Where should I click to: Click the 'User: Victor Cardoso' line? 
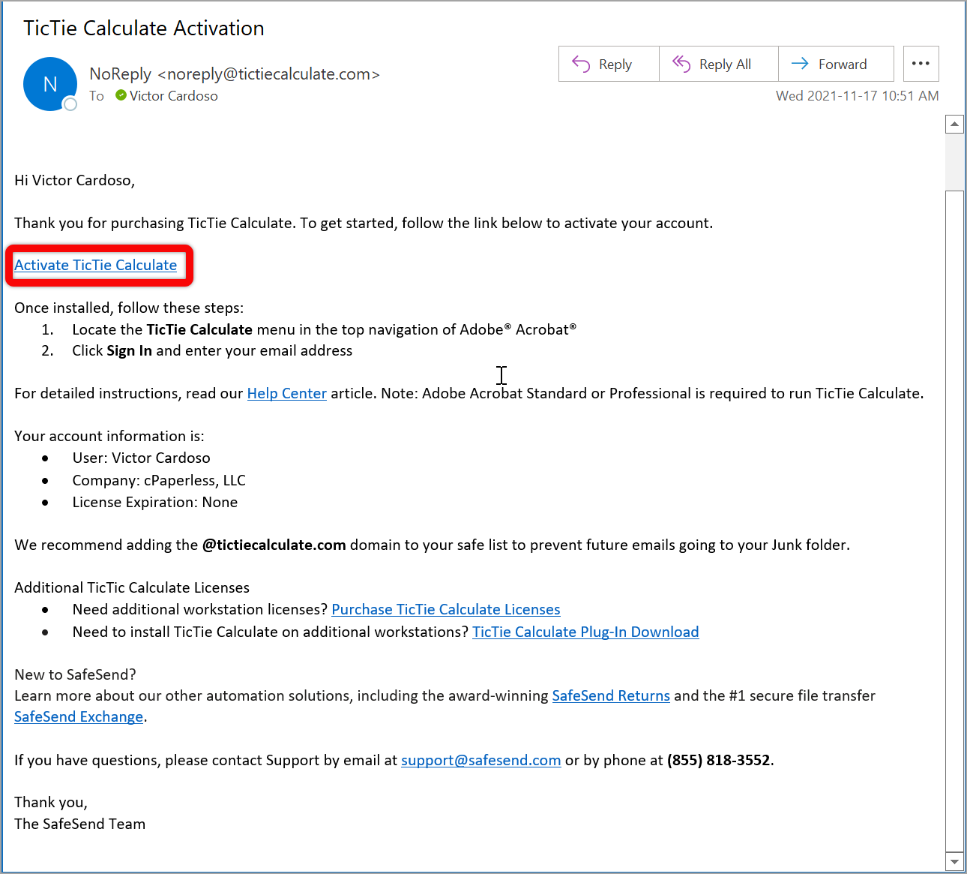tap(142, 458)
